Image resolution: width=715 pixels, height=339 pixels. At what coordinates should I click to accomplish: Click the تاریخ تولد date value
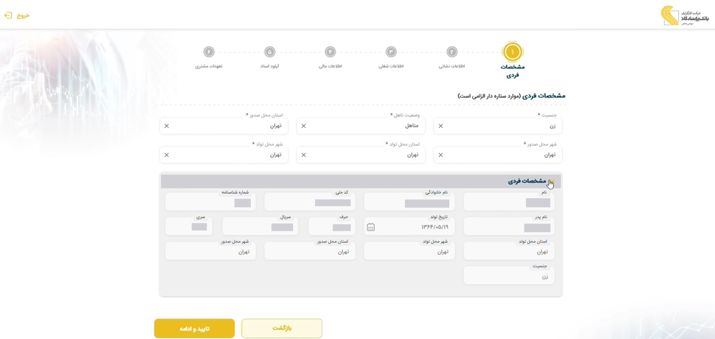[x=434, y=227]
